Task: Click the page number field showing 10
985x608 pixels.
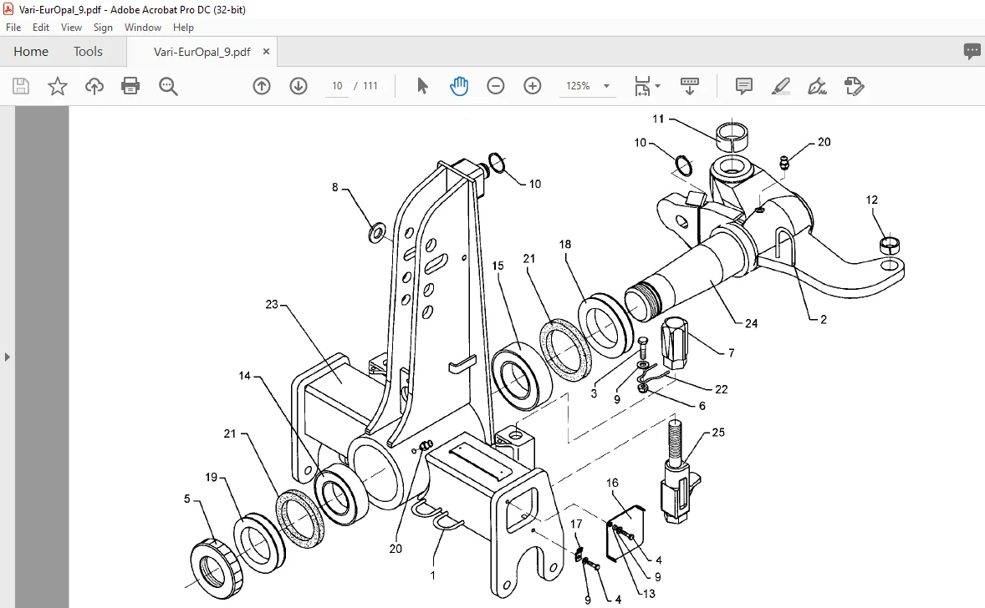Action: coord(337,86)
